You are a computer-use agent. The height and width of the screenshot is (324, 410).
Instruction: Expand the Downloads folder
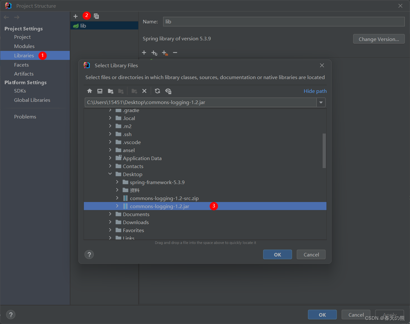(x=110, y=222)
